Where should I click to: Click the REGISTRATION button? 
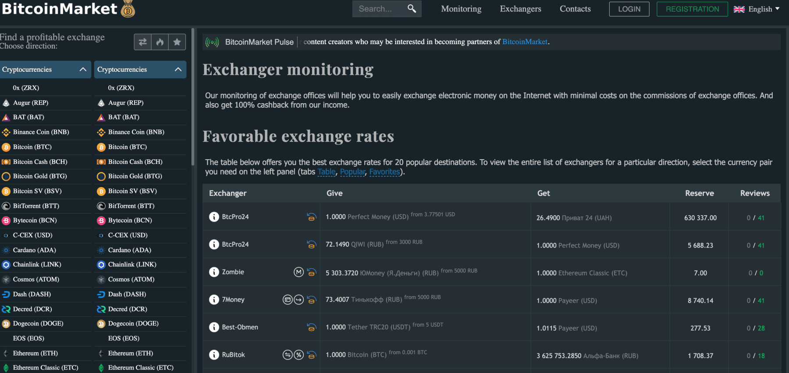click(692, 9)
